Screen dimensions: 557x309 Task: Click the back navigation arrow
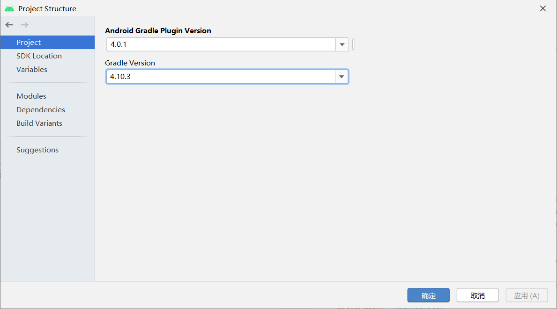coord(9,24)
